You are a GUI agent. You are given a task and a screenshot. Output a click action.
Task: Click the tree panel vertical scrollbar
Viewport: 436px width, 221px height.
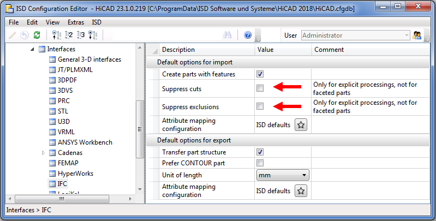click(x=140, y=129)
